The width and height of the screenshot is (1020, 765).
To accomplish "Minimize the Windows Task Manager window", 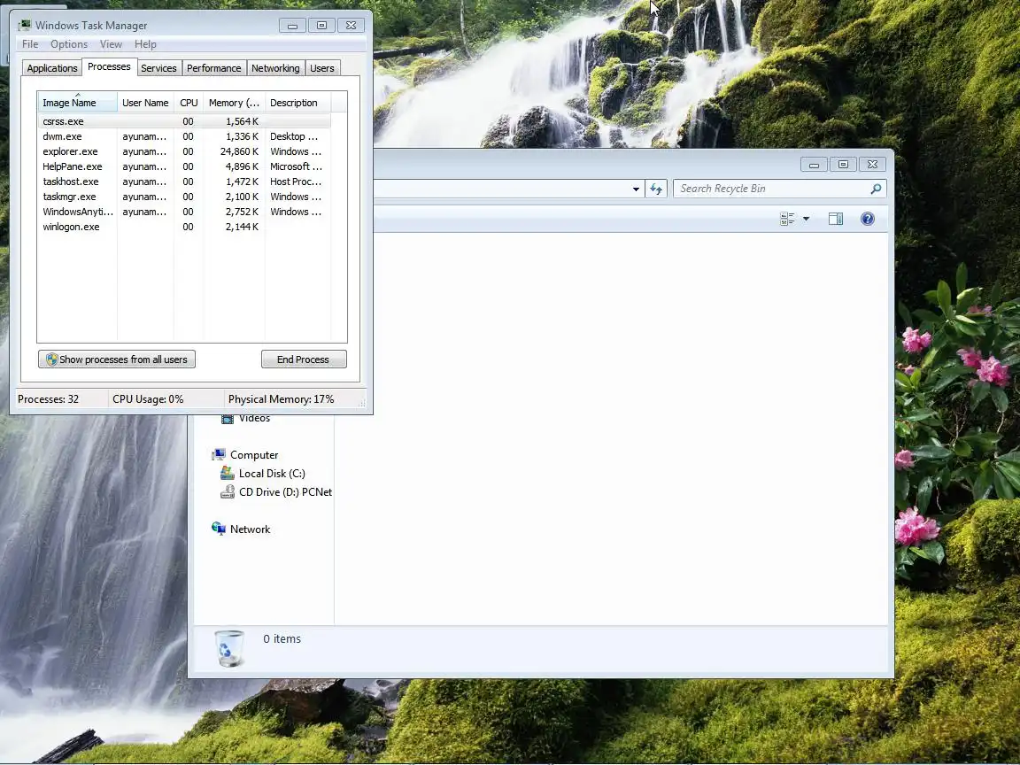I will click(292, 26).
